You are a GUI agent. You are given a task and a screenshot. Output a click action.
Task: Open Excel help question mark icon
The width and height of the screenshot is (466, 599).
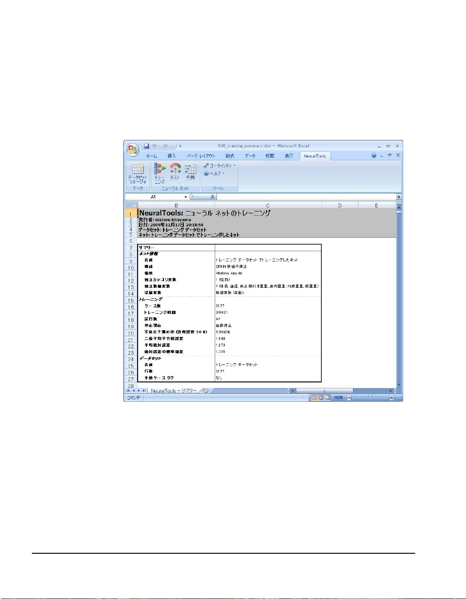pyautogui.click(x=374, y=156)
